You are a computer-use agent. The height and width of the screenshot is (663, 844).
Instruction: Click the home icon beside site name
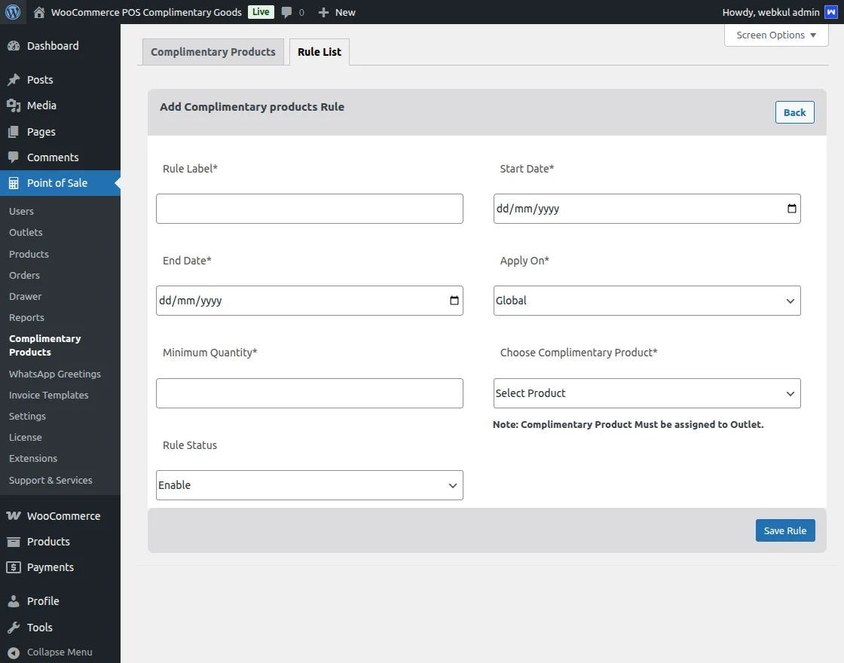(x=39, y=12)
